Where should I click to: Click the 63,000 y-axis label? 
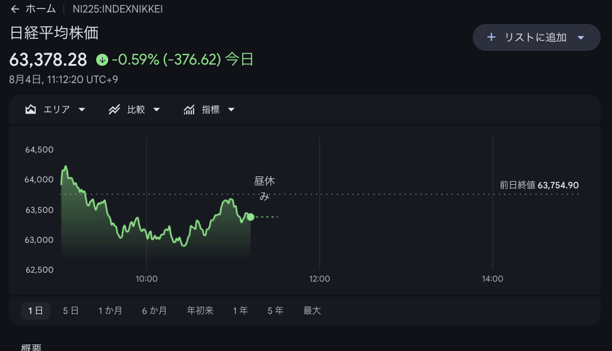(x=39, y=240)
